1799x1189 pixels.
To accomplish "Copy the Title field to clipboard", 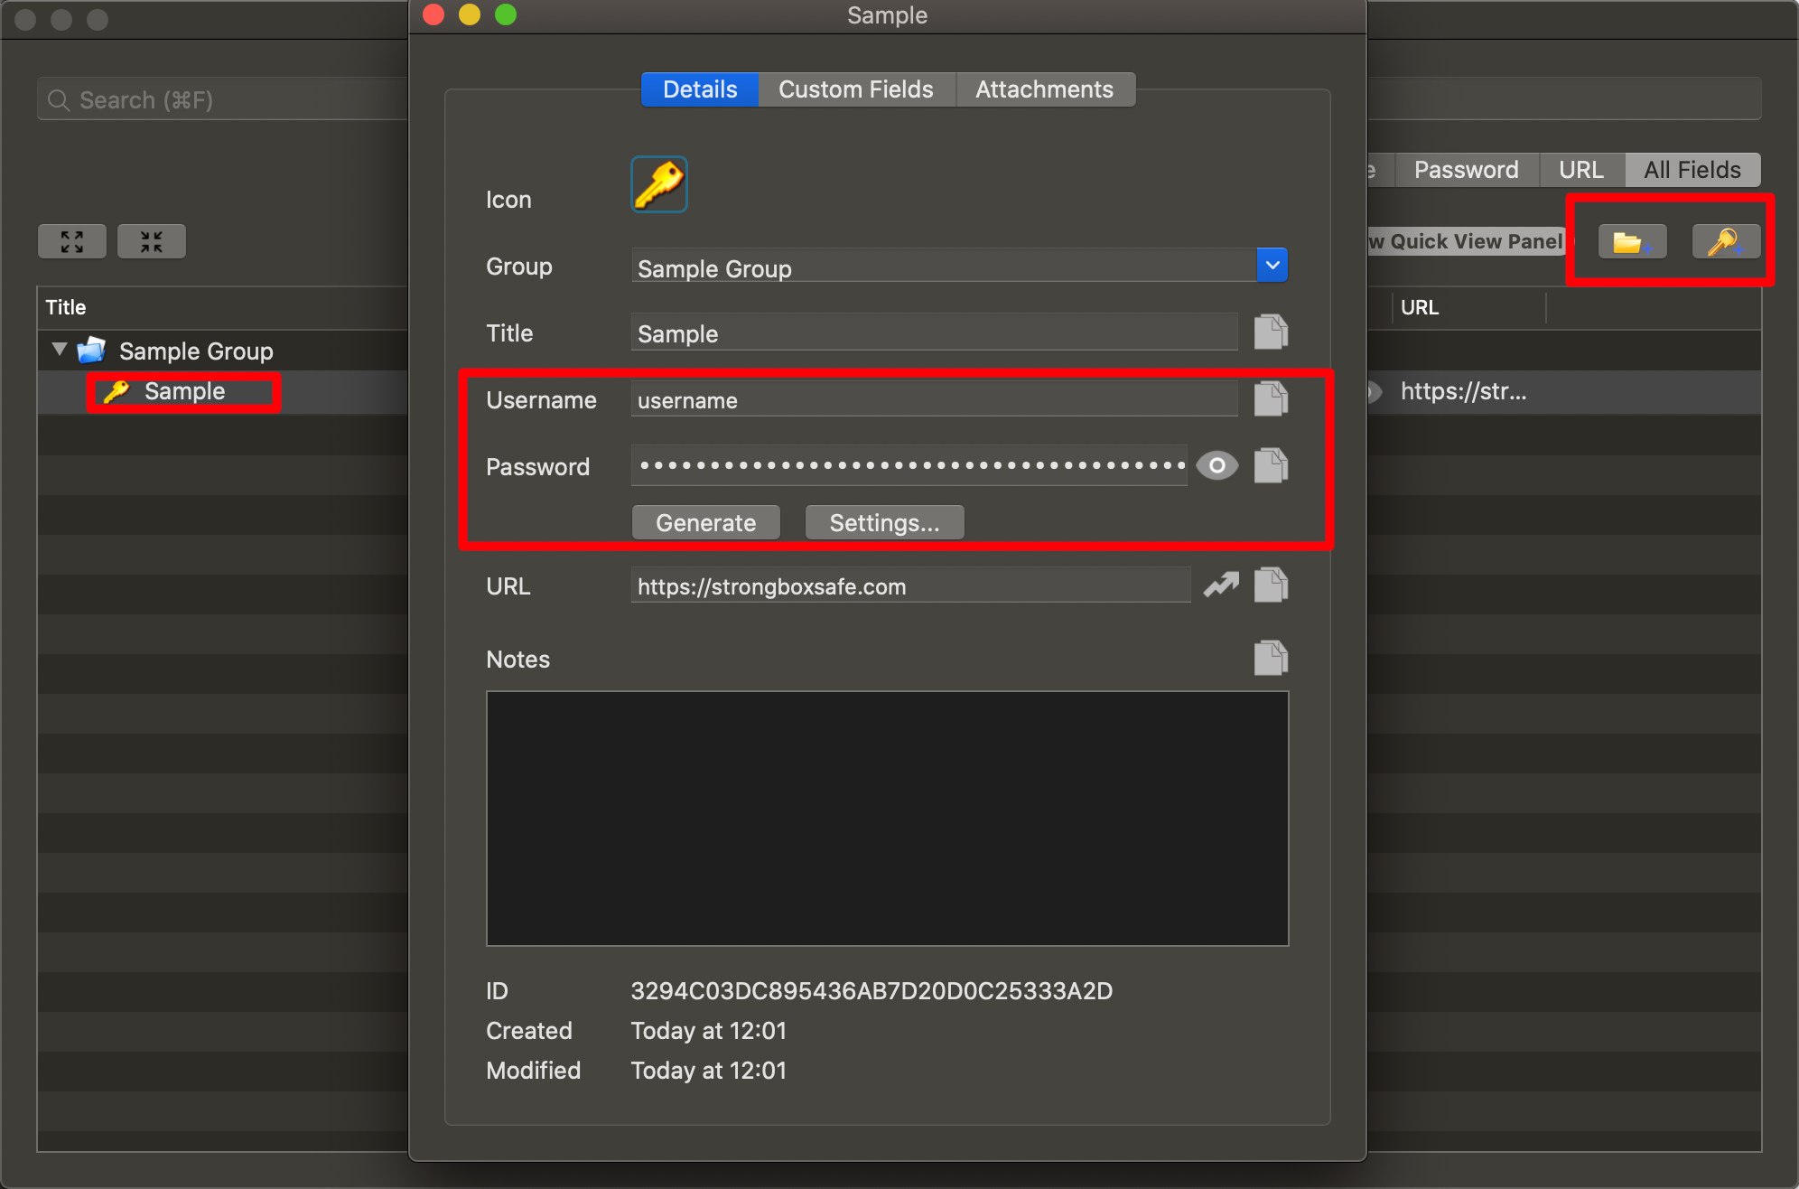I will click(x=1270, y=332).
